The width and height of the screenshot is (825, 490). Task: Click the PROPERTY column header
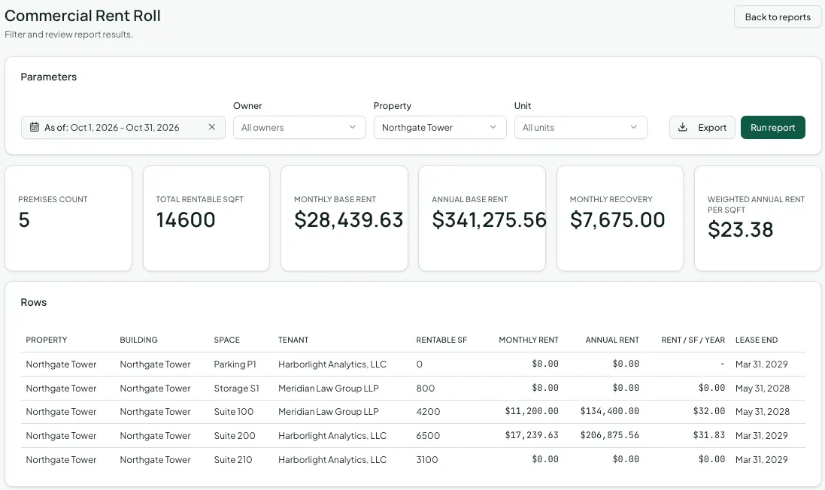(47, 340)
